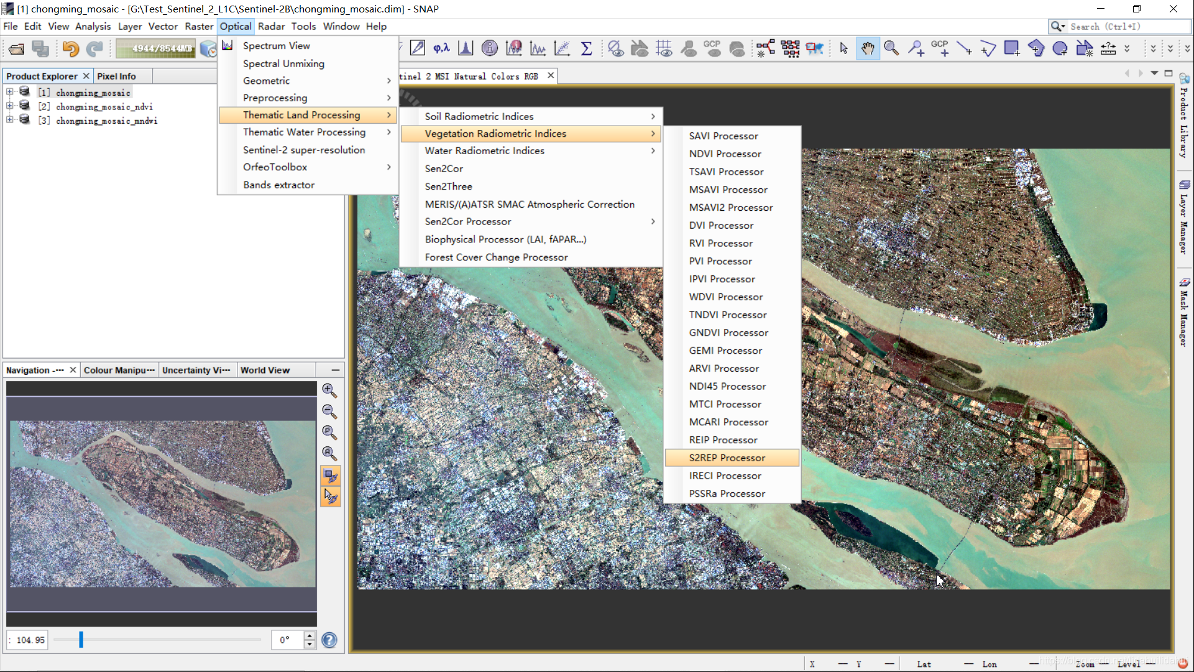Switch to Colour Manipulation tab

point(118,370)
